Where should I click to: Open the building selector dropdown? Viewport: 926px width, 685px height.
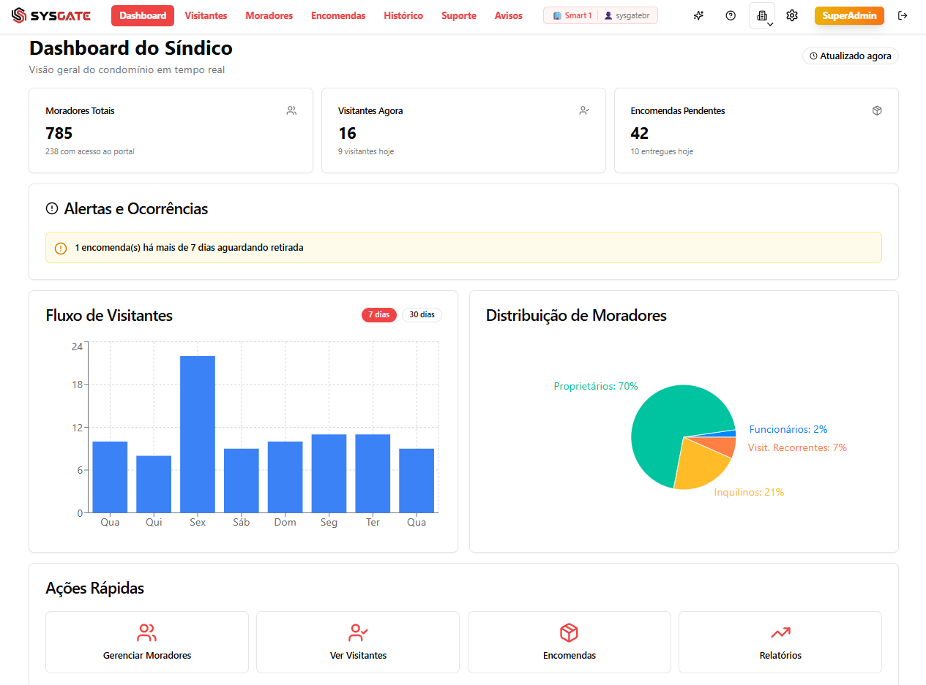click(762, 15)
